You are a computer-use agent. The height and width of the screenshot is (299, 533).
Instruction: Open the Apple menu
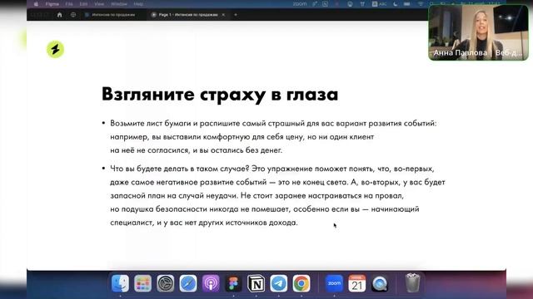[x=36, y=4]
